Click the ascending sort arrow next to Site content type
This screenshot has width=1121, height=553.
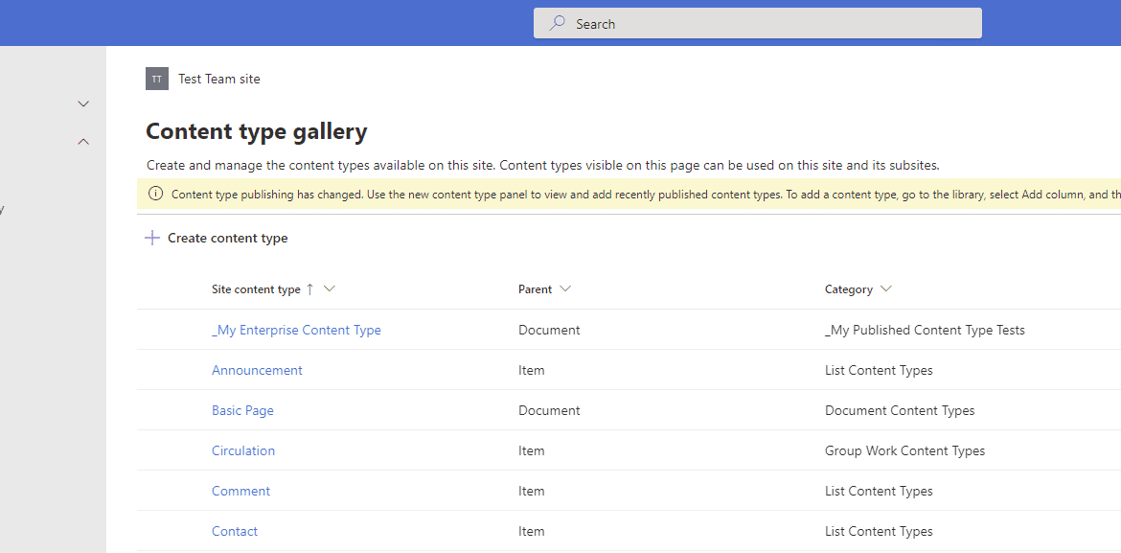point(309,289)
